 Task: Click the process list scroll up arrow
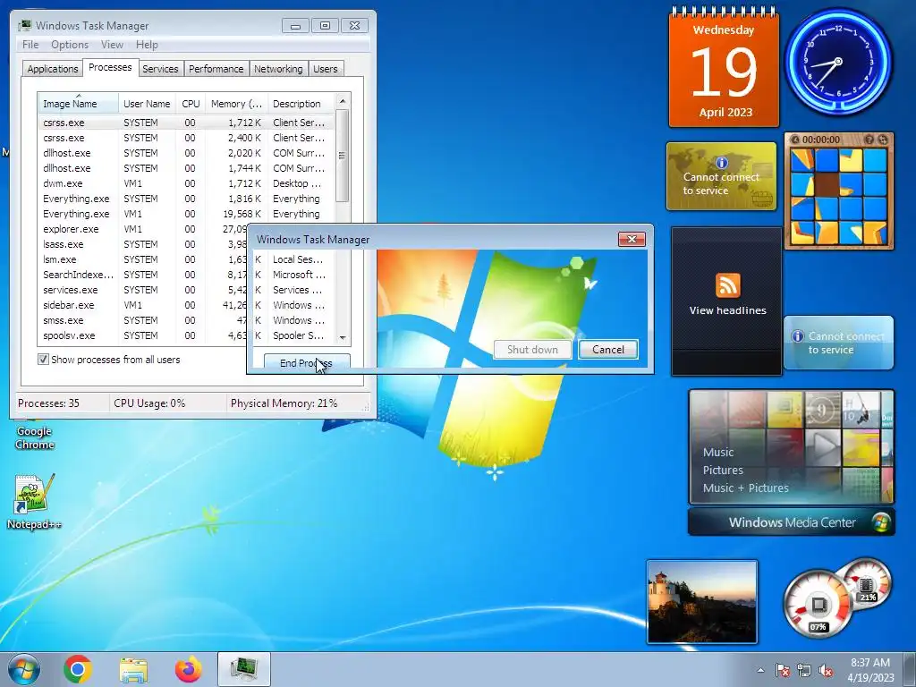(x=343, y=101)
